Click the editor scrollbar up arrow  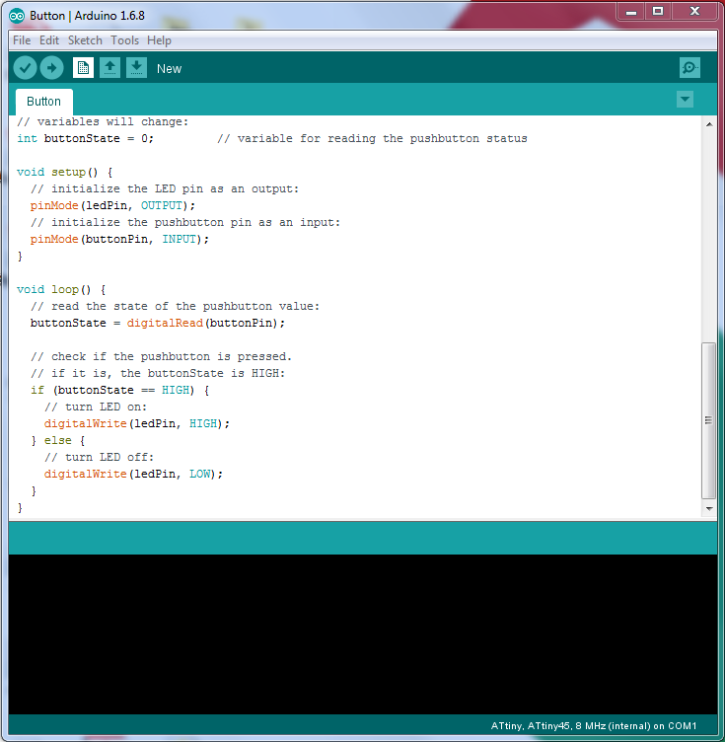tap(709, 124)
